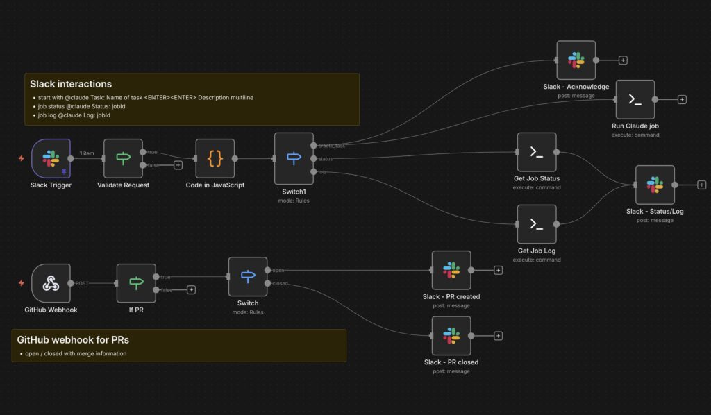The height and width of the screenshot is (415, 711).
Task: Add node after If PR false output
Action: coord(191,289)
